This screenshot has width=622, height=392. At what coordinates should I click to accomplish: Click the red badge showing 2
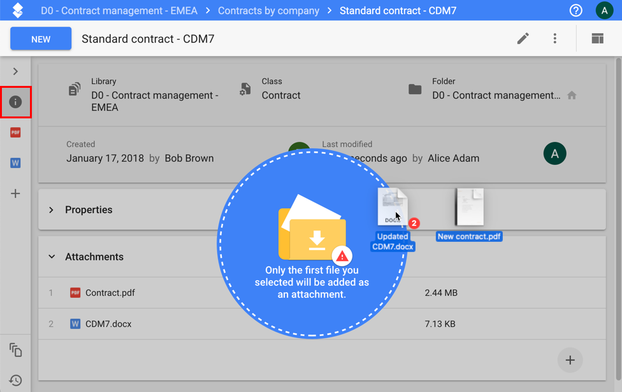pos(414,223)
